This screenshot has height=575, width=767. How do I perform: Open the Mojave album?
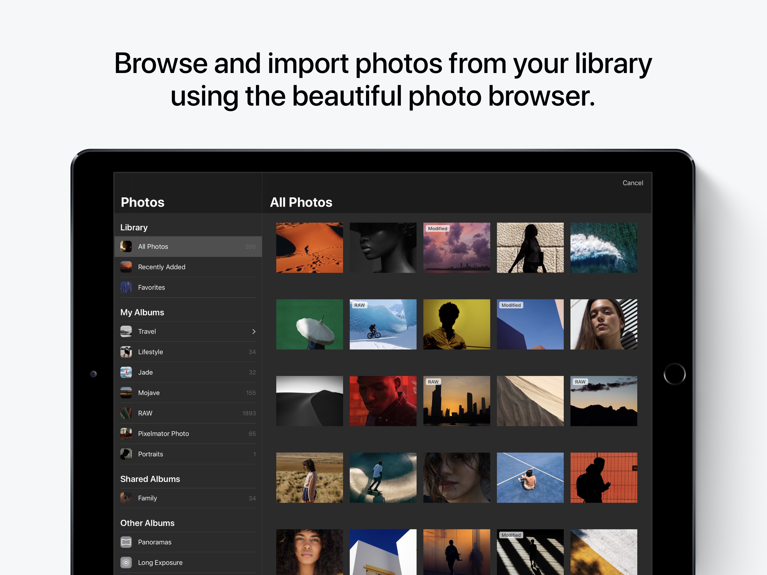coord(188,393)
